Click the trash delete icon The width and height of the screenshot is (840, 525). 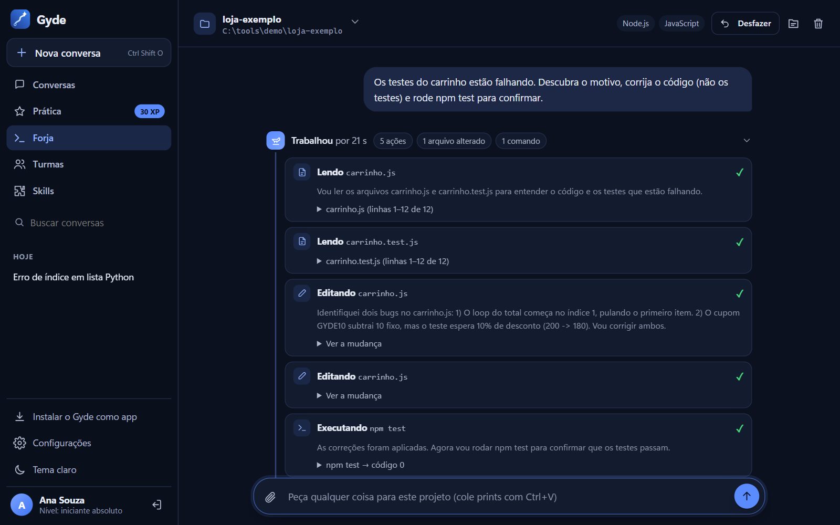pyautogui.click(x=818, y=24)
